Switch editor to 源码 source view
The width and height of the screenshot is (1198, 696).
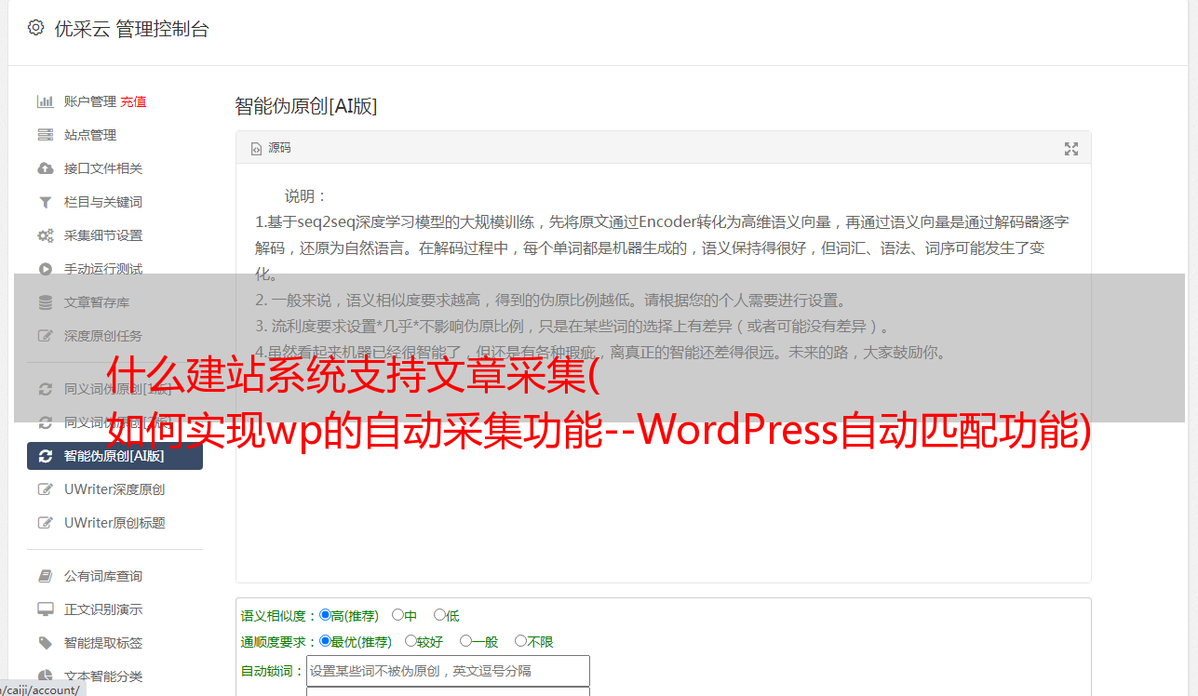point(271,148)
